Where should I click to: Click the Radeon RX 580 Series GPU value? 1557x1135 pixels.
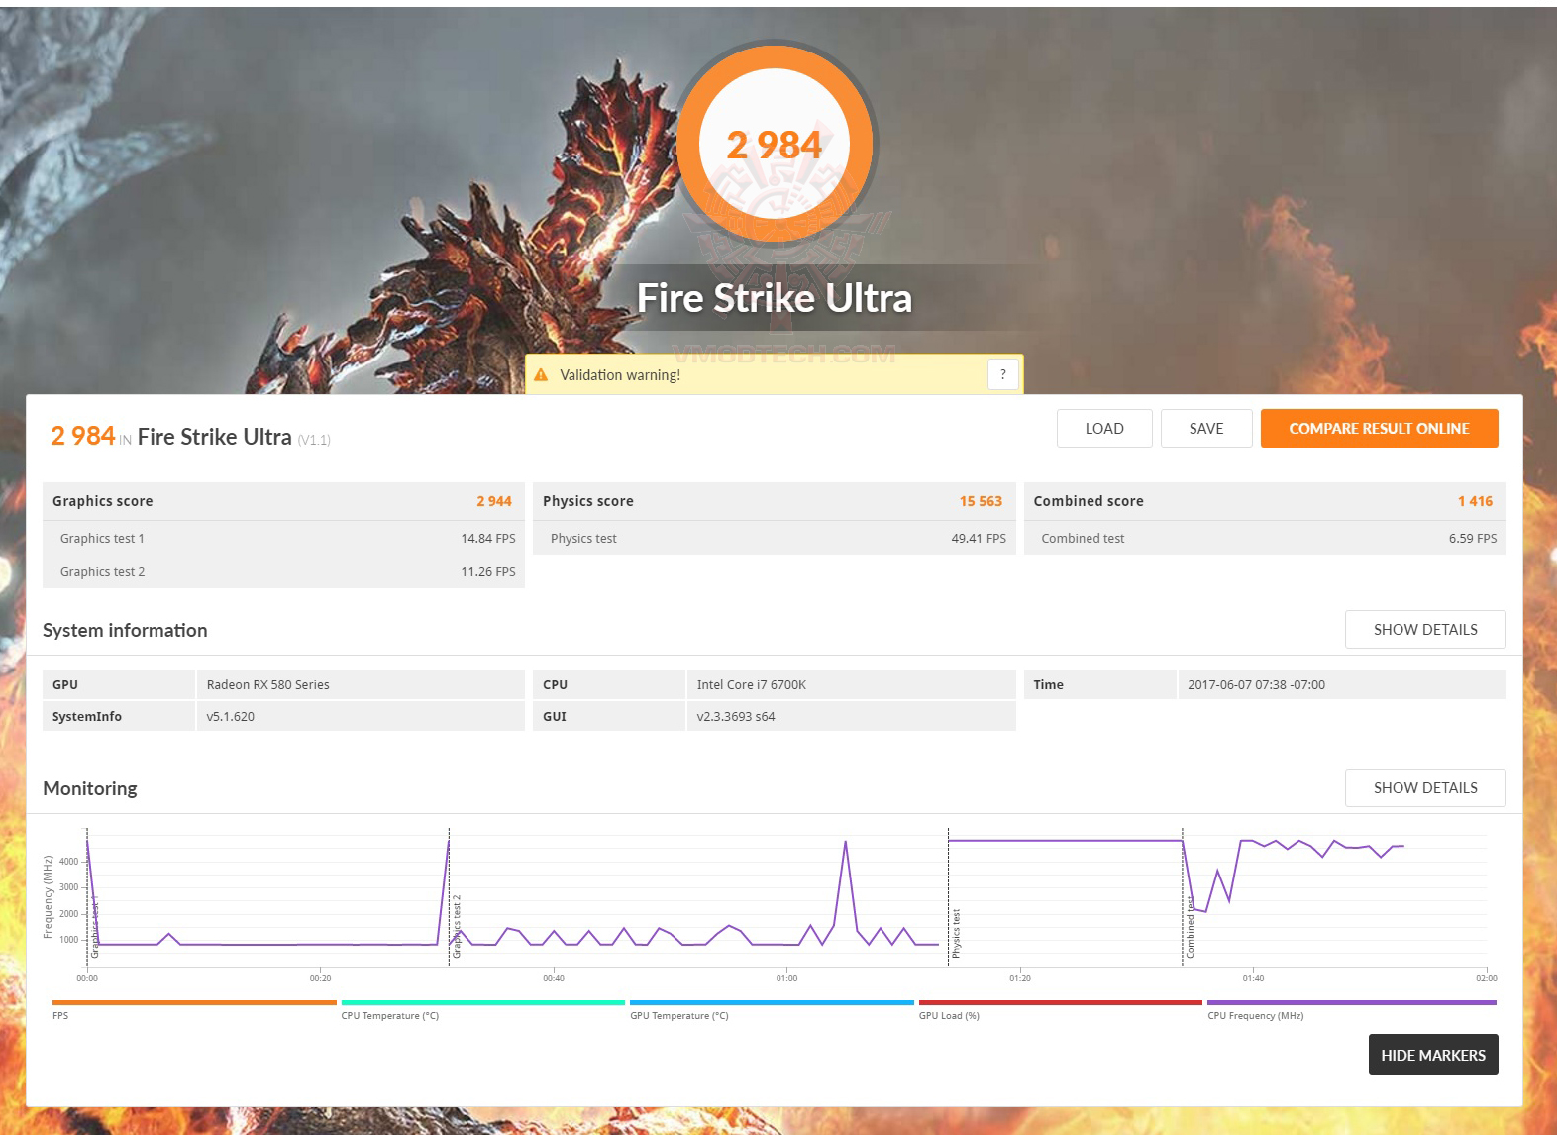268,685
